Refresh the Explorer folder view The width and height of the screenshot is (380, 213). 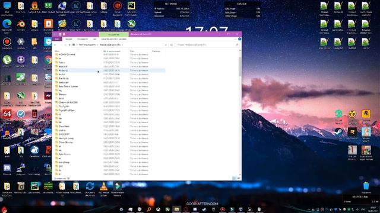(x=172, y=45)
